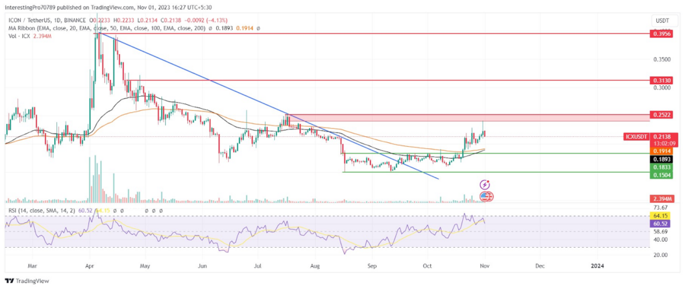Click the Sep label on time axis
The image size is (685, 289).
[x=371, y=265]
